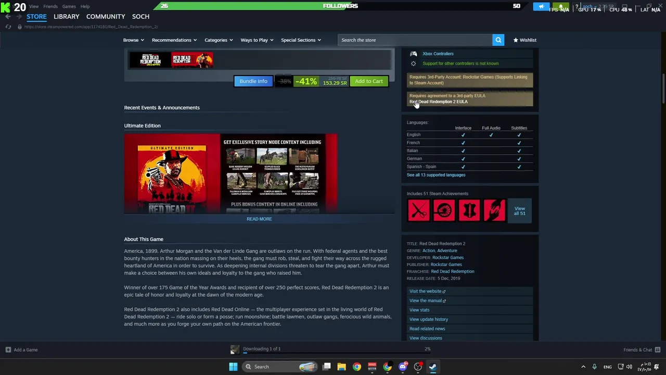Viewport: 666px width, 375px height.
Task: Focus the Windows taskbar Search box
Action: 280,367
